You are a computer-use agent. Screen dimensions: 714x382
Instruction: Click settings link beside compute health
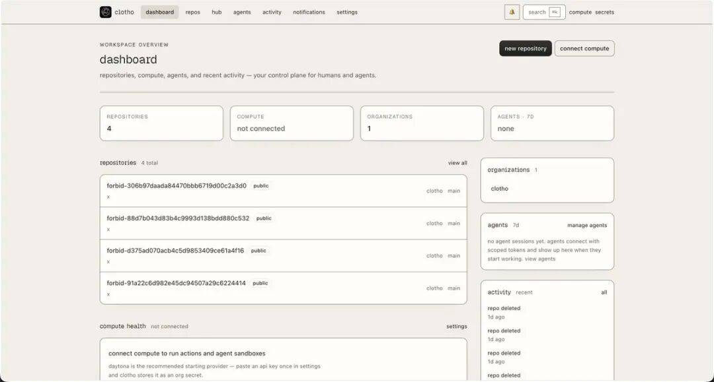click(456, 327)
